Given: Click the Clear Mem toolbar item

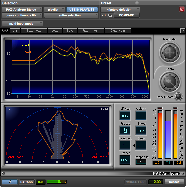Looking at the screenshot, I should tap(118, 31).
